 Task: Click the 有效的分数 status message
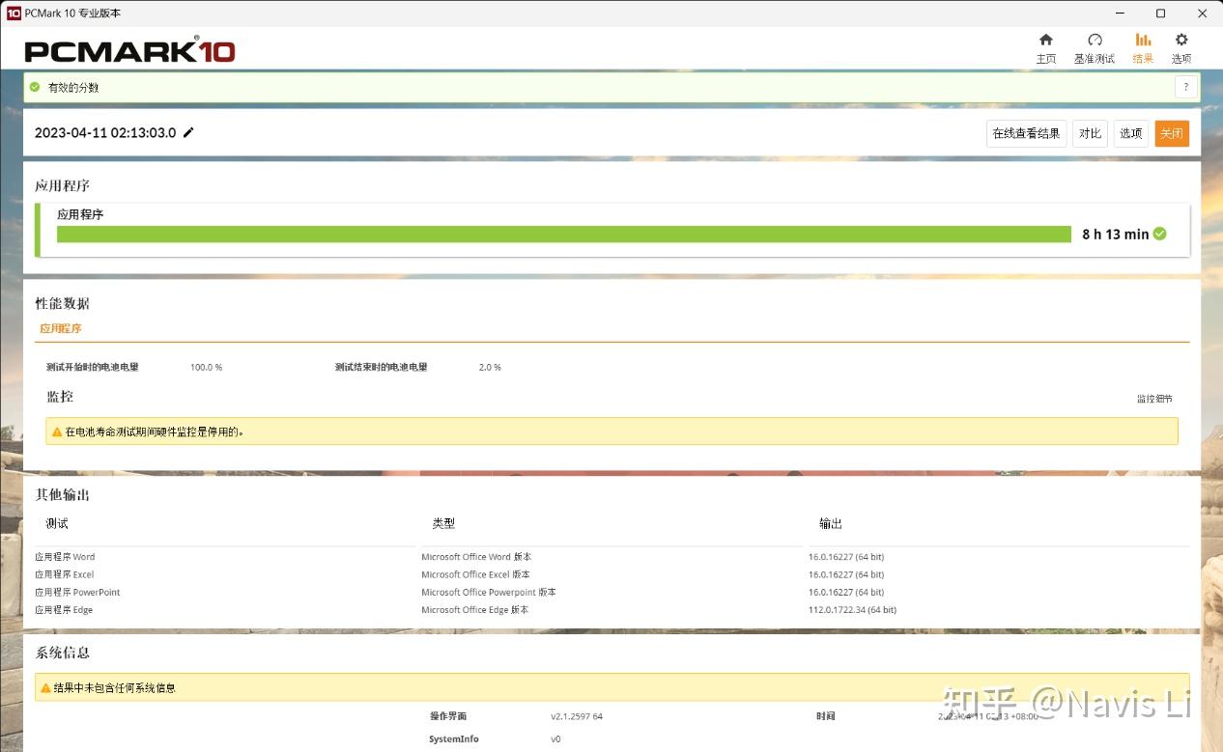click(73, 87)
